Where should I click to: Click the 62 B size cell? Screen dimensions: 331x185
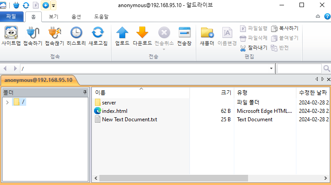tap(226, 111)
